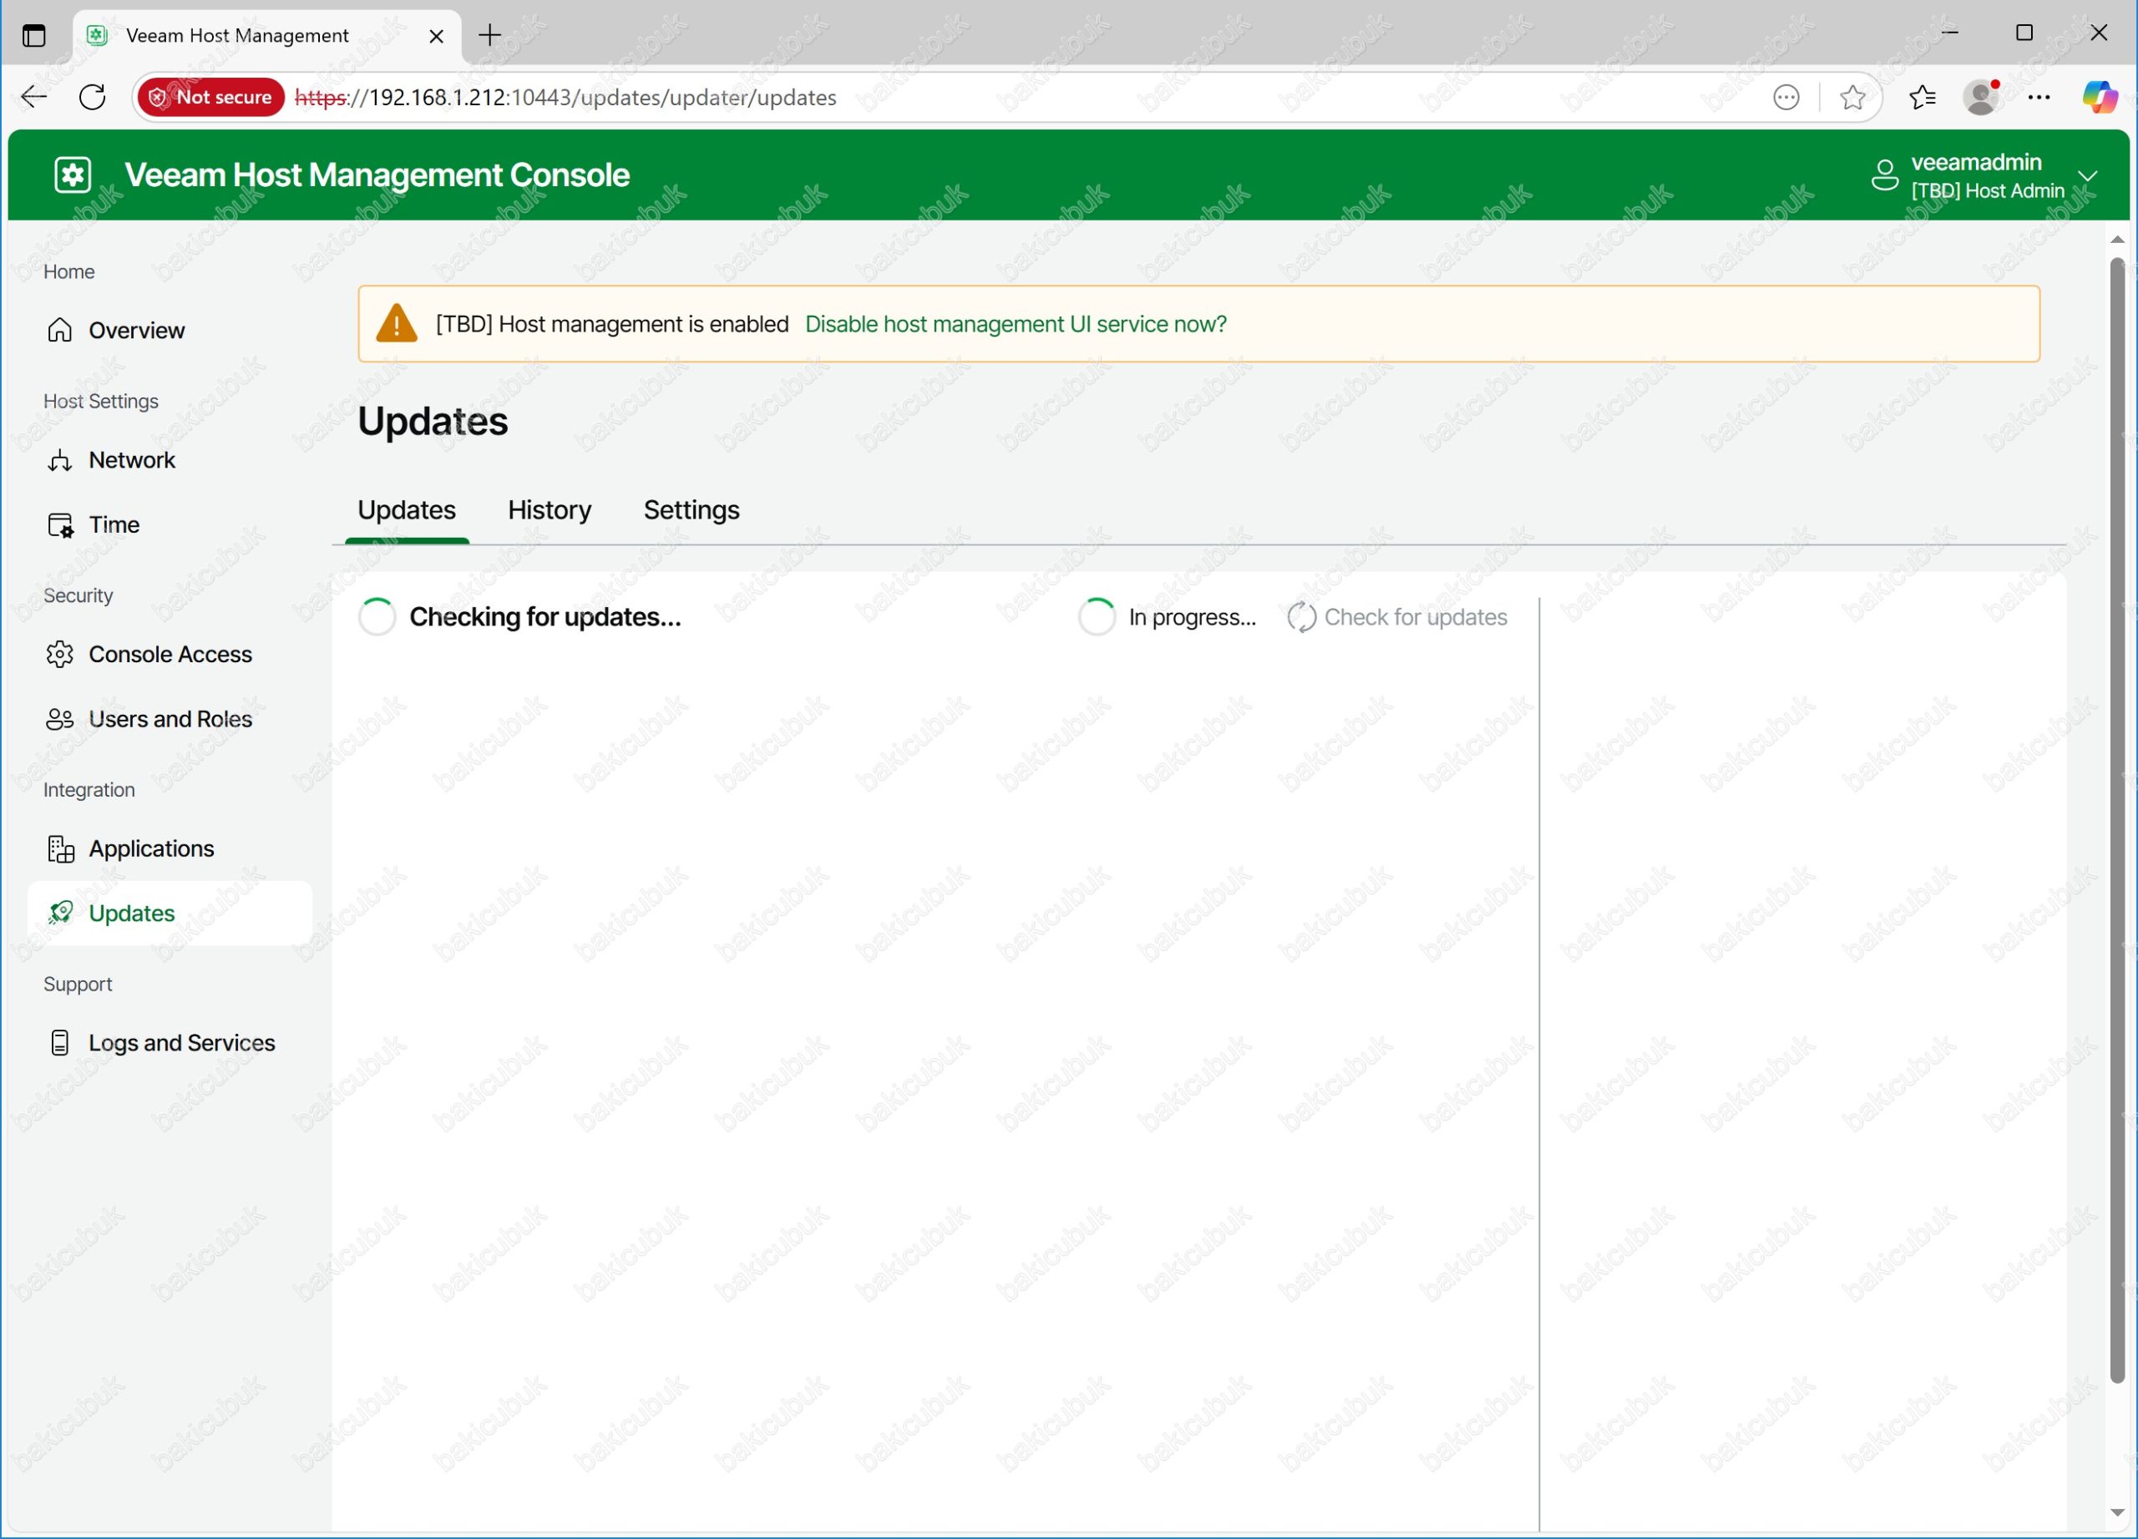Open Logs and Services document icon
The width and height of the screenshot is (2138, 1539).
[59, 1043]
